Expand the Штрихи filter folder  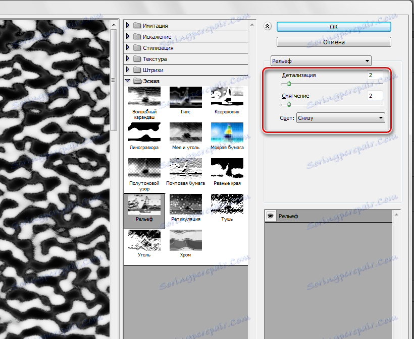click(x=128, y=70)
